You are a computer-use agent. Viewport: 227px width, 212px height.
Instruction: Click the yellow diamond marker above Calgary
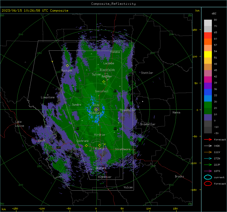coord(100,145)
